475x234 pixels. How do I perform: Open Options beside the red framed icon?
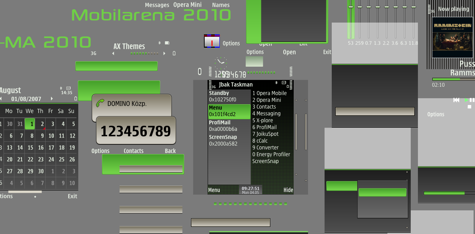pyautogui.click(x=231, y=43)
